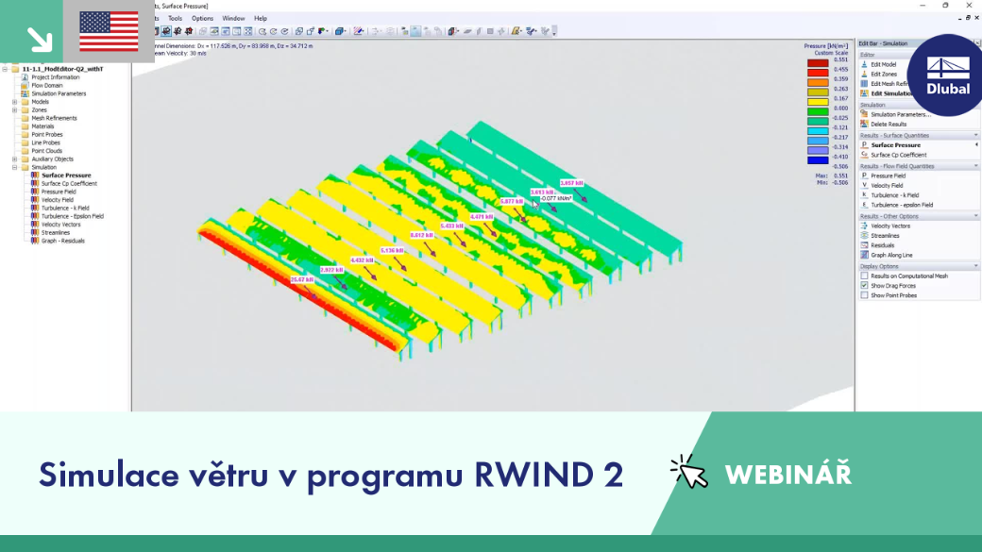Click the red swatch in pressure legend
The height and width of the screenshot is (552, 982).
click(818, 73)
